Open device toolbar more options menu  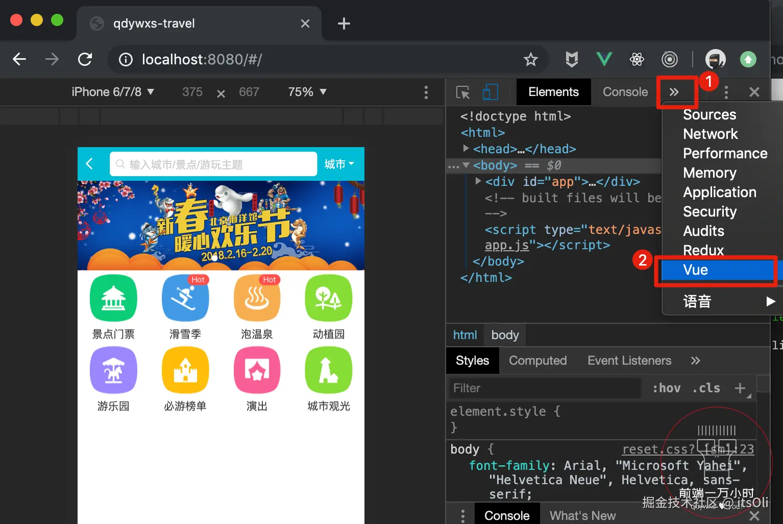426,92
